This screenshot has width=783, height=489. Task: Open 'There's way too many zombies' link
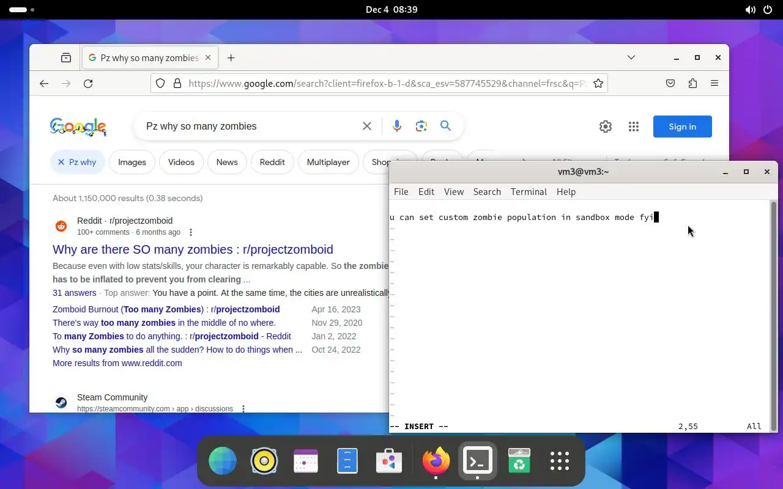164,323
